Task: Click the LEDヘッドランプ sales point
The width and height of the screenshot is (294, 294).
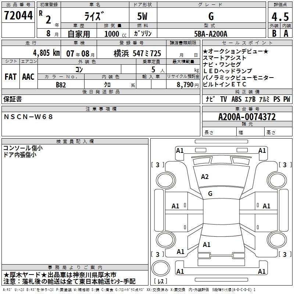Action: point(227,71)
